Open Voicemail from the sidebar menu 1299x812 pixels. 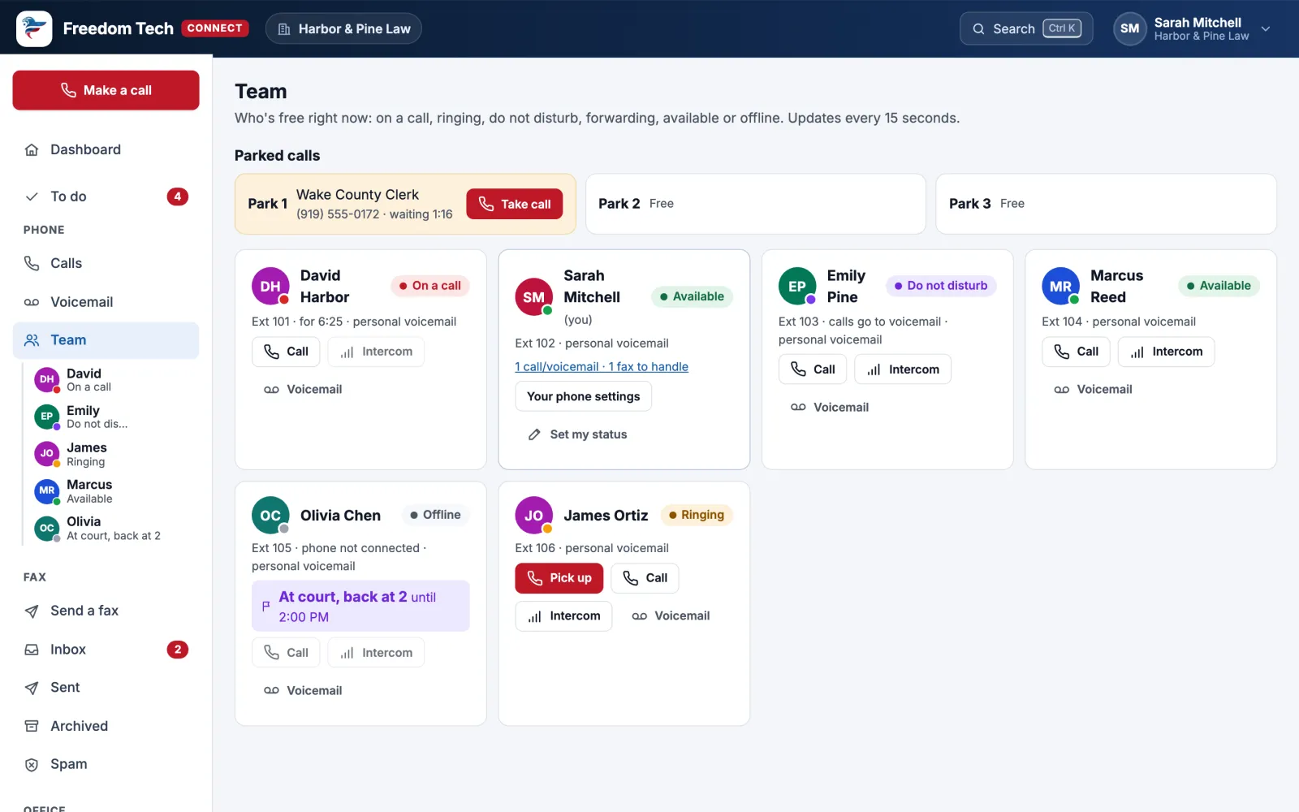point(106,302)
